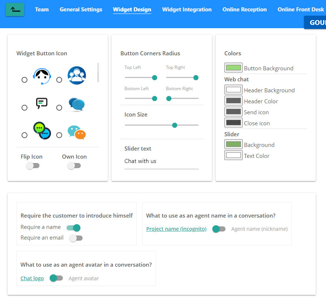Screen dimensions: 326x300
Task: Click the Icon Size slider handle
Action: coord(175,125)
